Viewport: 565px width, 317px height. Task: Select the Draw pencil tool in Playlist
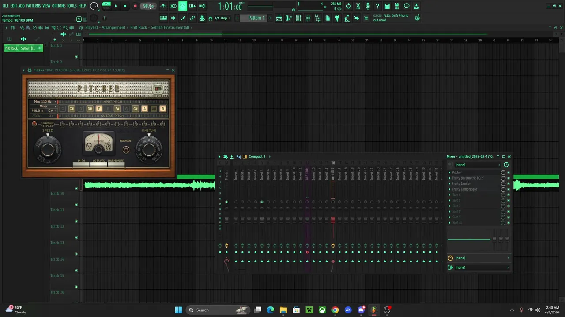(22, 27)
